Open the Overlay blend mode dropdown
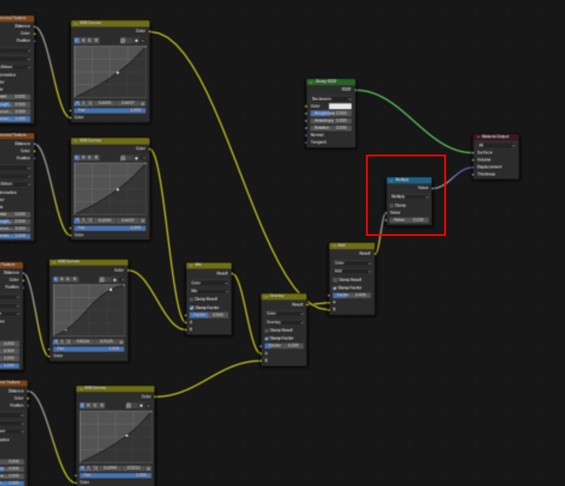This screenshot has height=486, width=565. (284, 322)
